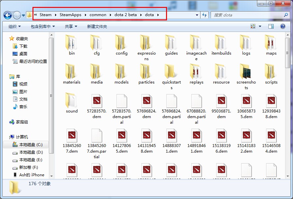Open the 包含到库中 menu

click(43, 26)
